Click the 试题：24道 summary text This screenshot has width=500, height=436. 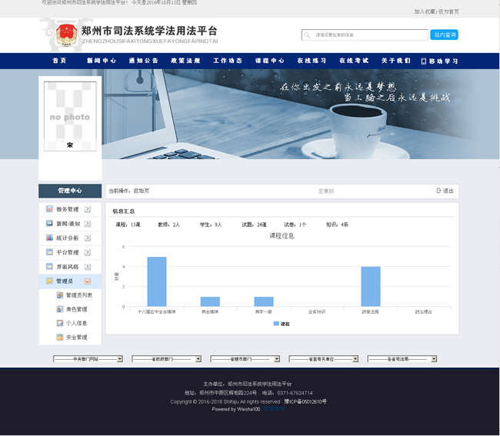[254, 225]
